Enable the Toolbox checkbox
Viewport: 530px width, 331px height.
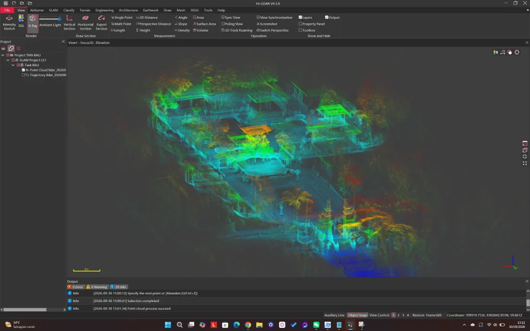(x=300, y=30)
